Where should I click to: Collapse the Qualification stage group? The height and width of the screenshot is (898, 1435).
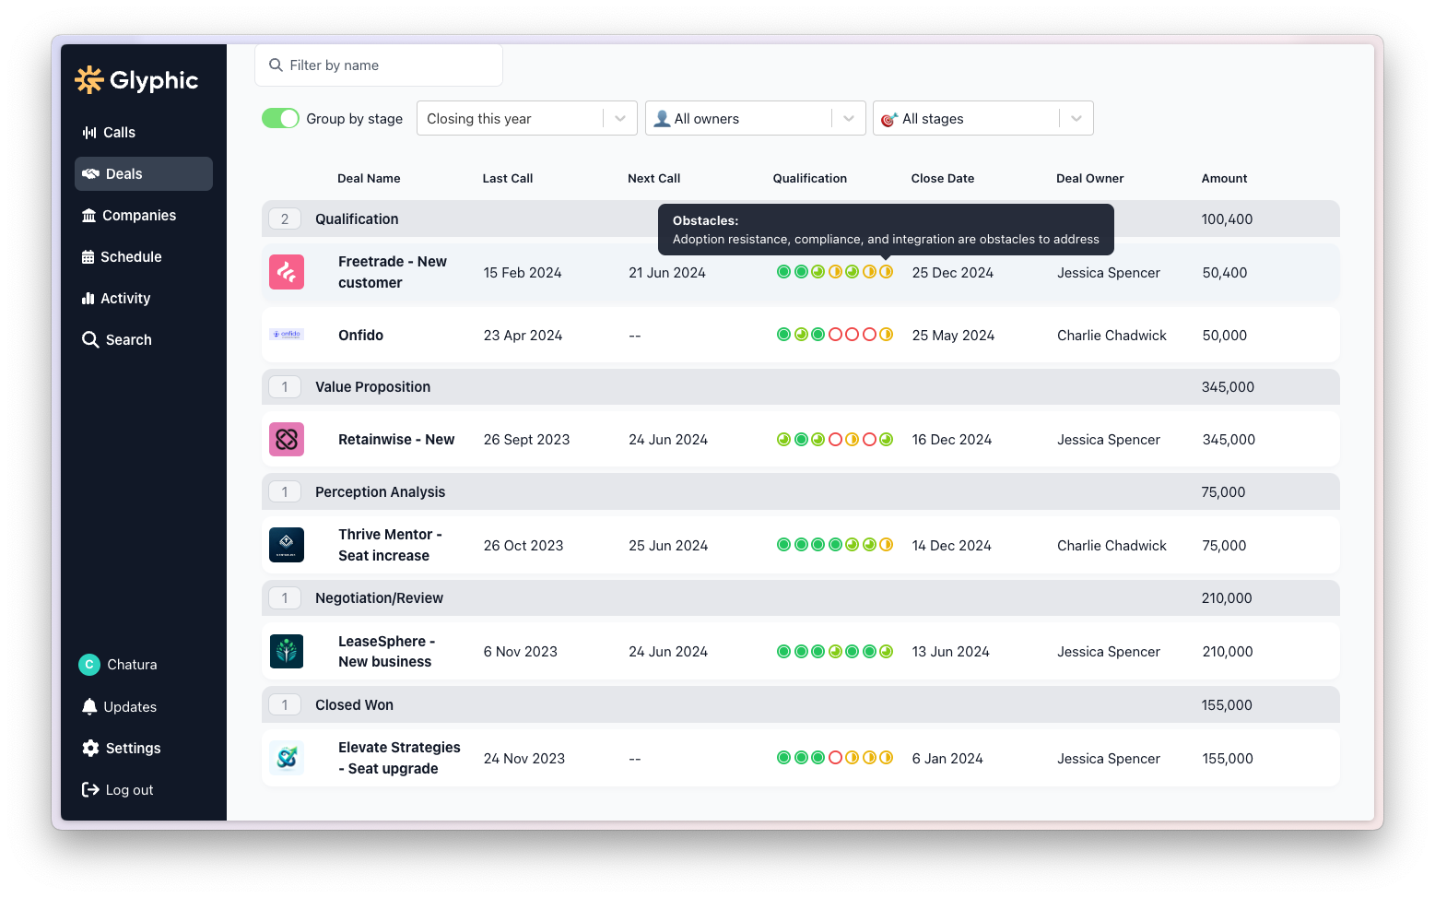coord(800,219)
